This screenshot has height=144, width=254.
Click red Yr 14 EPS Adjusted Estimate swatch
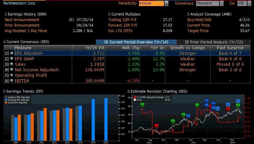(135, 97)
